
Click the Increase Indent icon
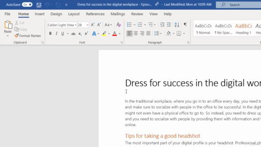168,24
